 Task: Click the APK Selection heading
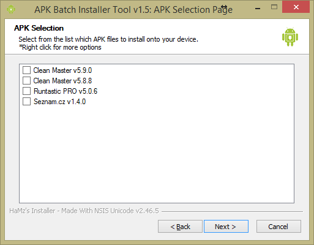tap(39, 28)
